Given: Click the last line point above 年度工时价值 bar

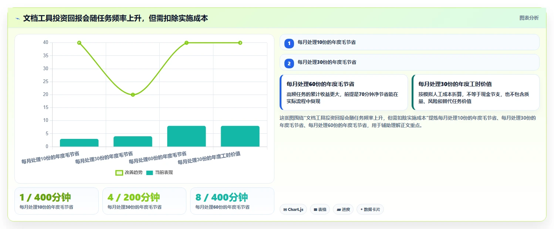Looking at the screenshot, I should (x=240, y=43).
